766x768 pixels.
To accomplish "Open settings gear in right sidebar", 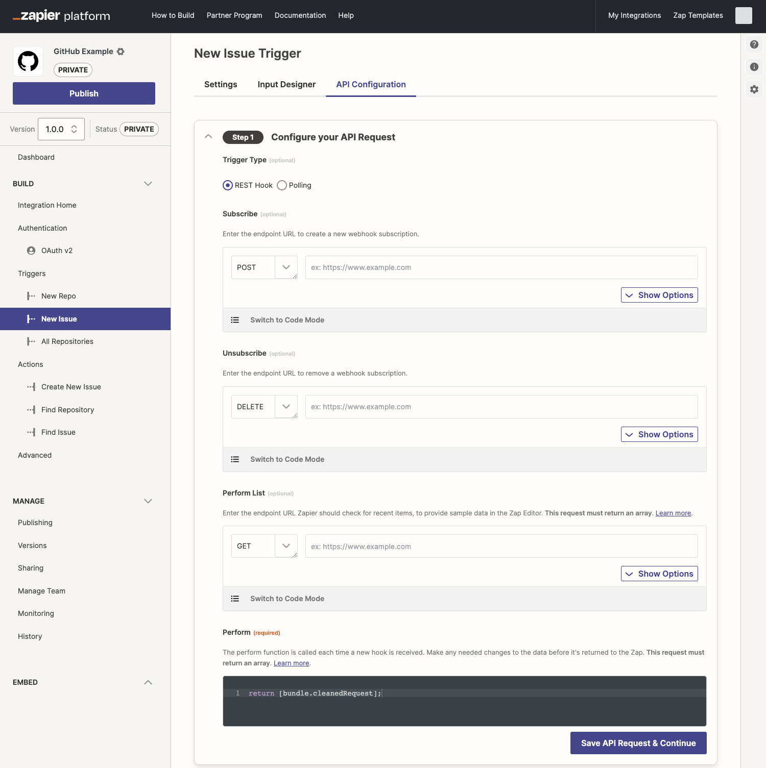I will coord(754,89).
